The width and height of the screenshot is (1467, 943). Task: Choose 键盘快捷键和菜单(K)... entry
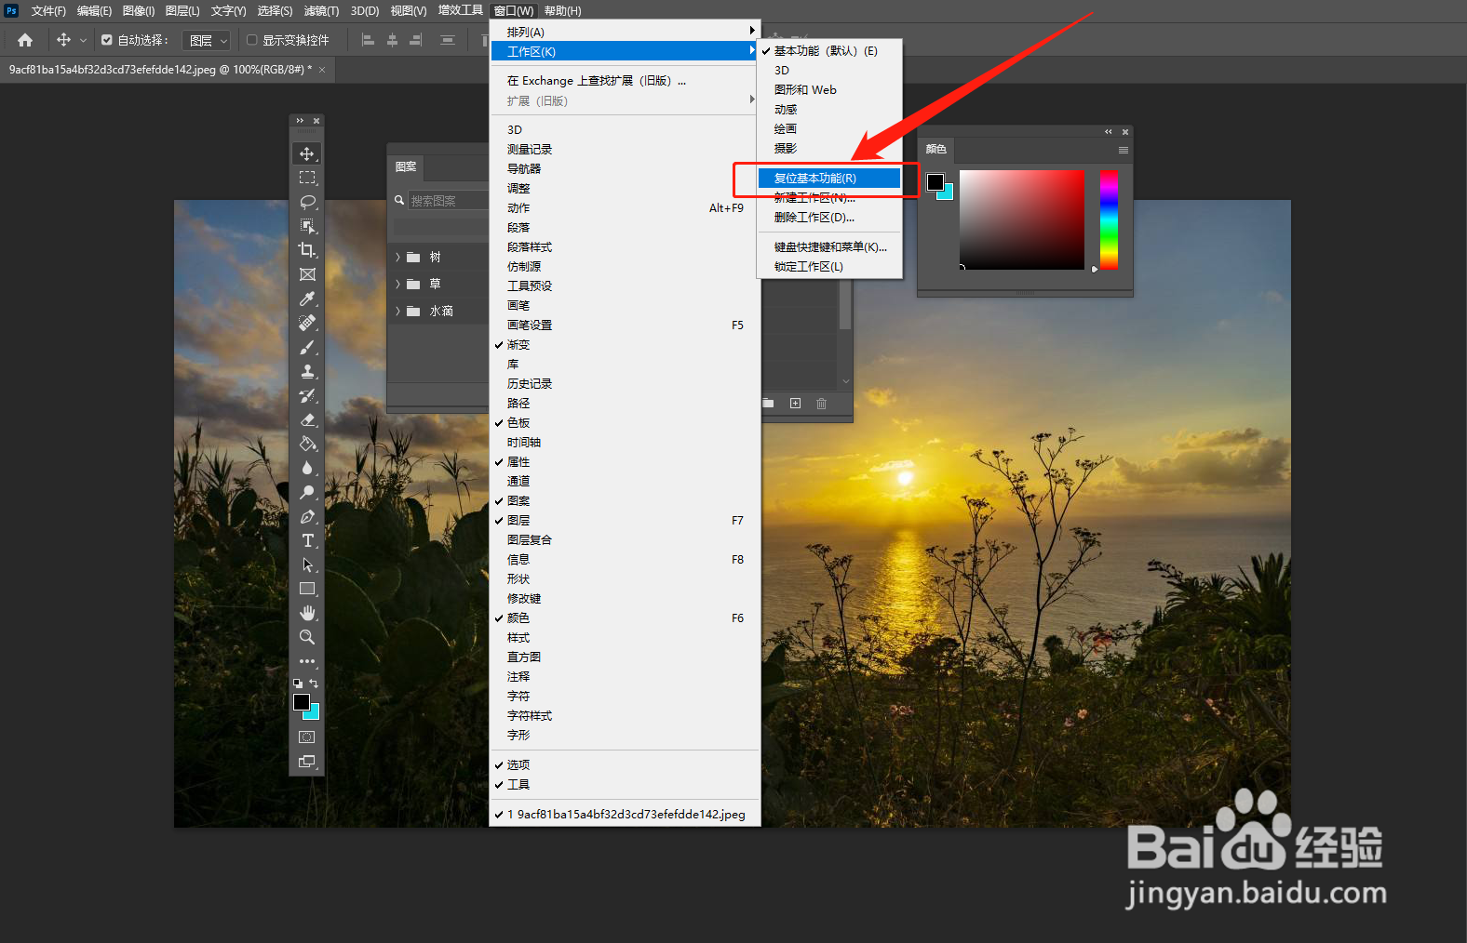point(829,247)
